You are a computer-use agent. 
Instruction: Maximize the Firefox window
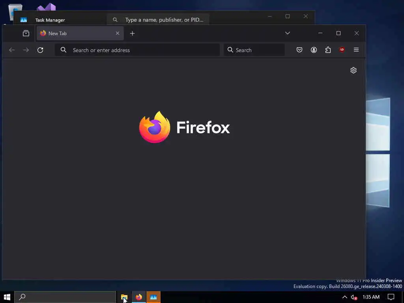339,33
